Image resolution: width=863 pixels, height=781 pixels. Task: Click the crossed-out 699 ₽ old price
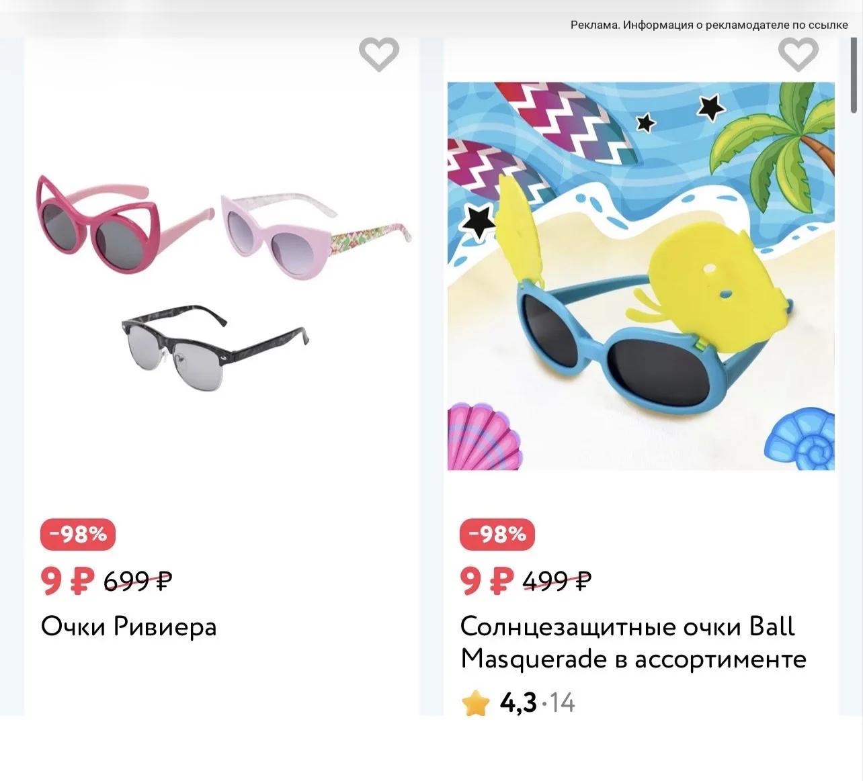pyautogui.click(x=138, y=580)
